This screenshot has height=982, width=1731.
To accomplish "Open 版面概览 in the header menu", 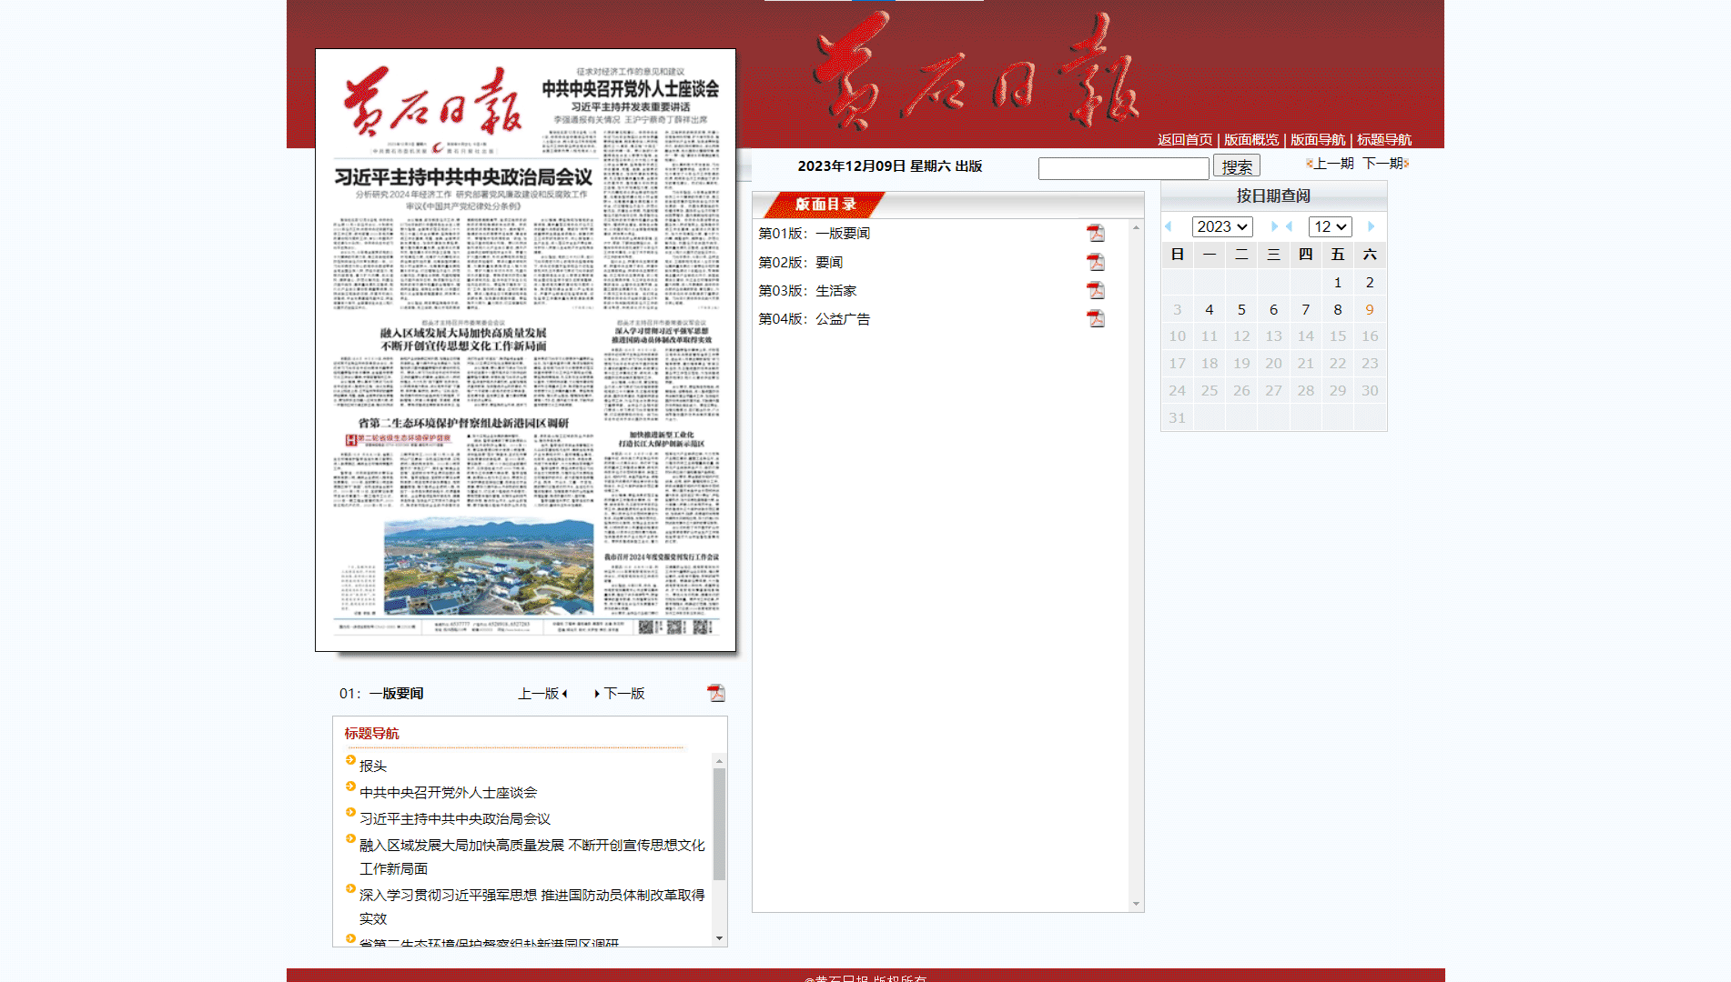I will [x=1251, y=140].
